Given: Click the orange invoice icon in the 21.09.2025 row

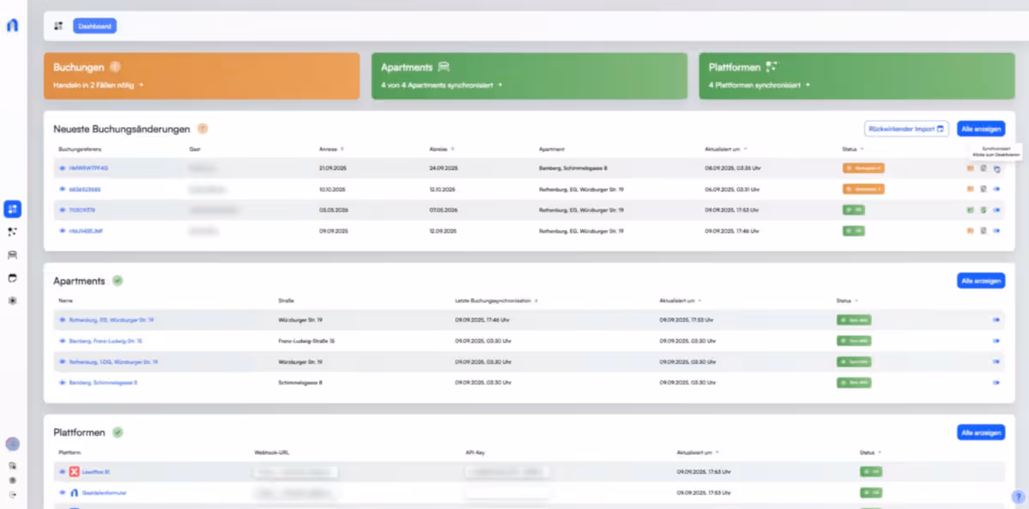Looking at the screenshot, I should point(970,168).
